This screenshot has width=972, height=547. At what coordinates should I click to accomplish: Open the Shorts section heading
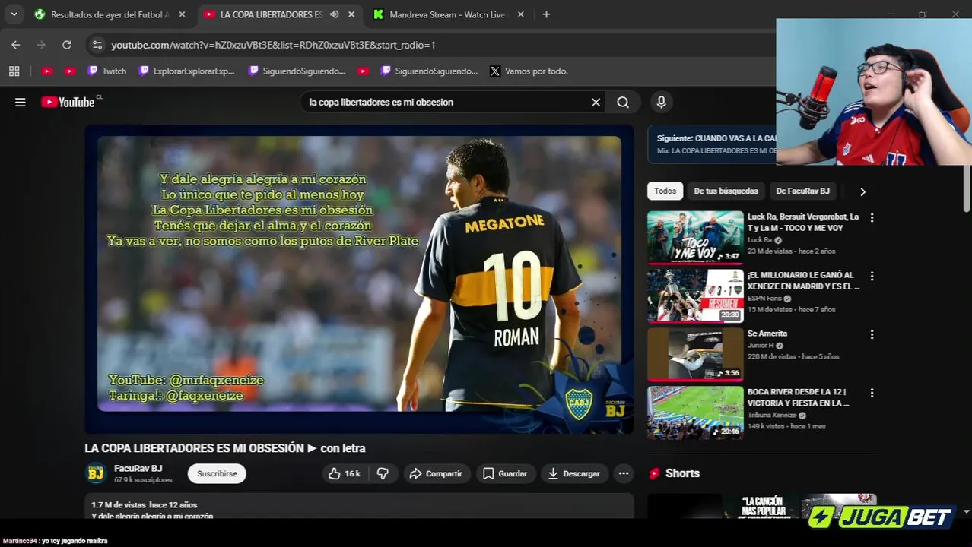(x=682, y=473)
